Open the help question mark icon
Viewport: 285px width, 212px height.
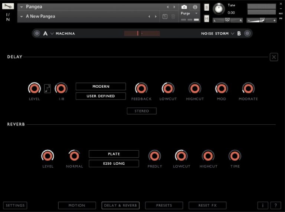coord(276,205)
